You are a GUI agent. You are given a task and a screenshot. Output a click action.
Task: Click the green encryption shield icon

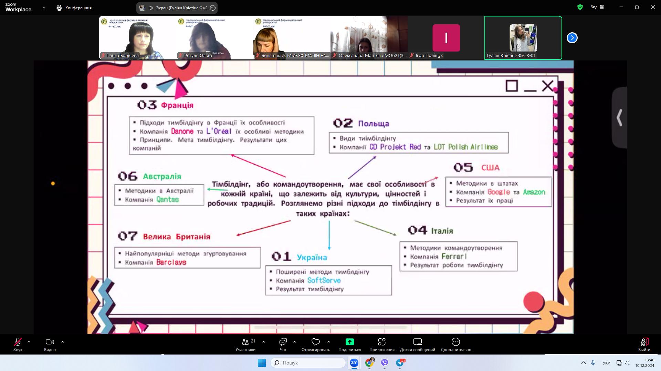(x=580, y=7)
